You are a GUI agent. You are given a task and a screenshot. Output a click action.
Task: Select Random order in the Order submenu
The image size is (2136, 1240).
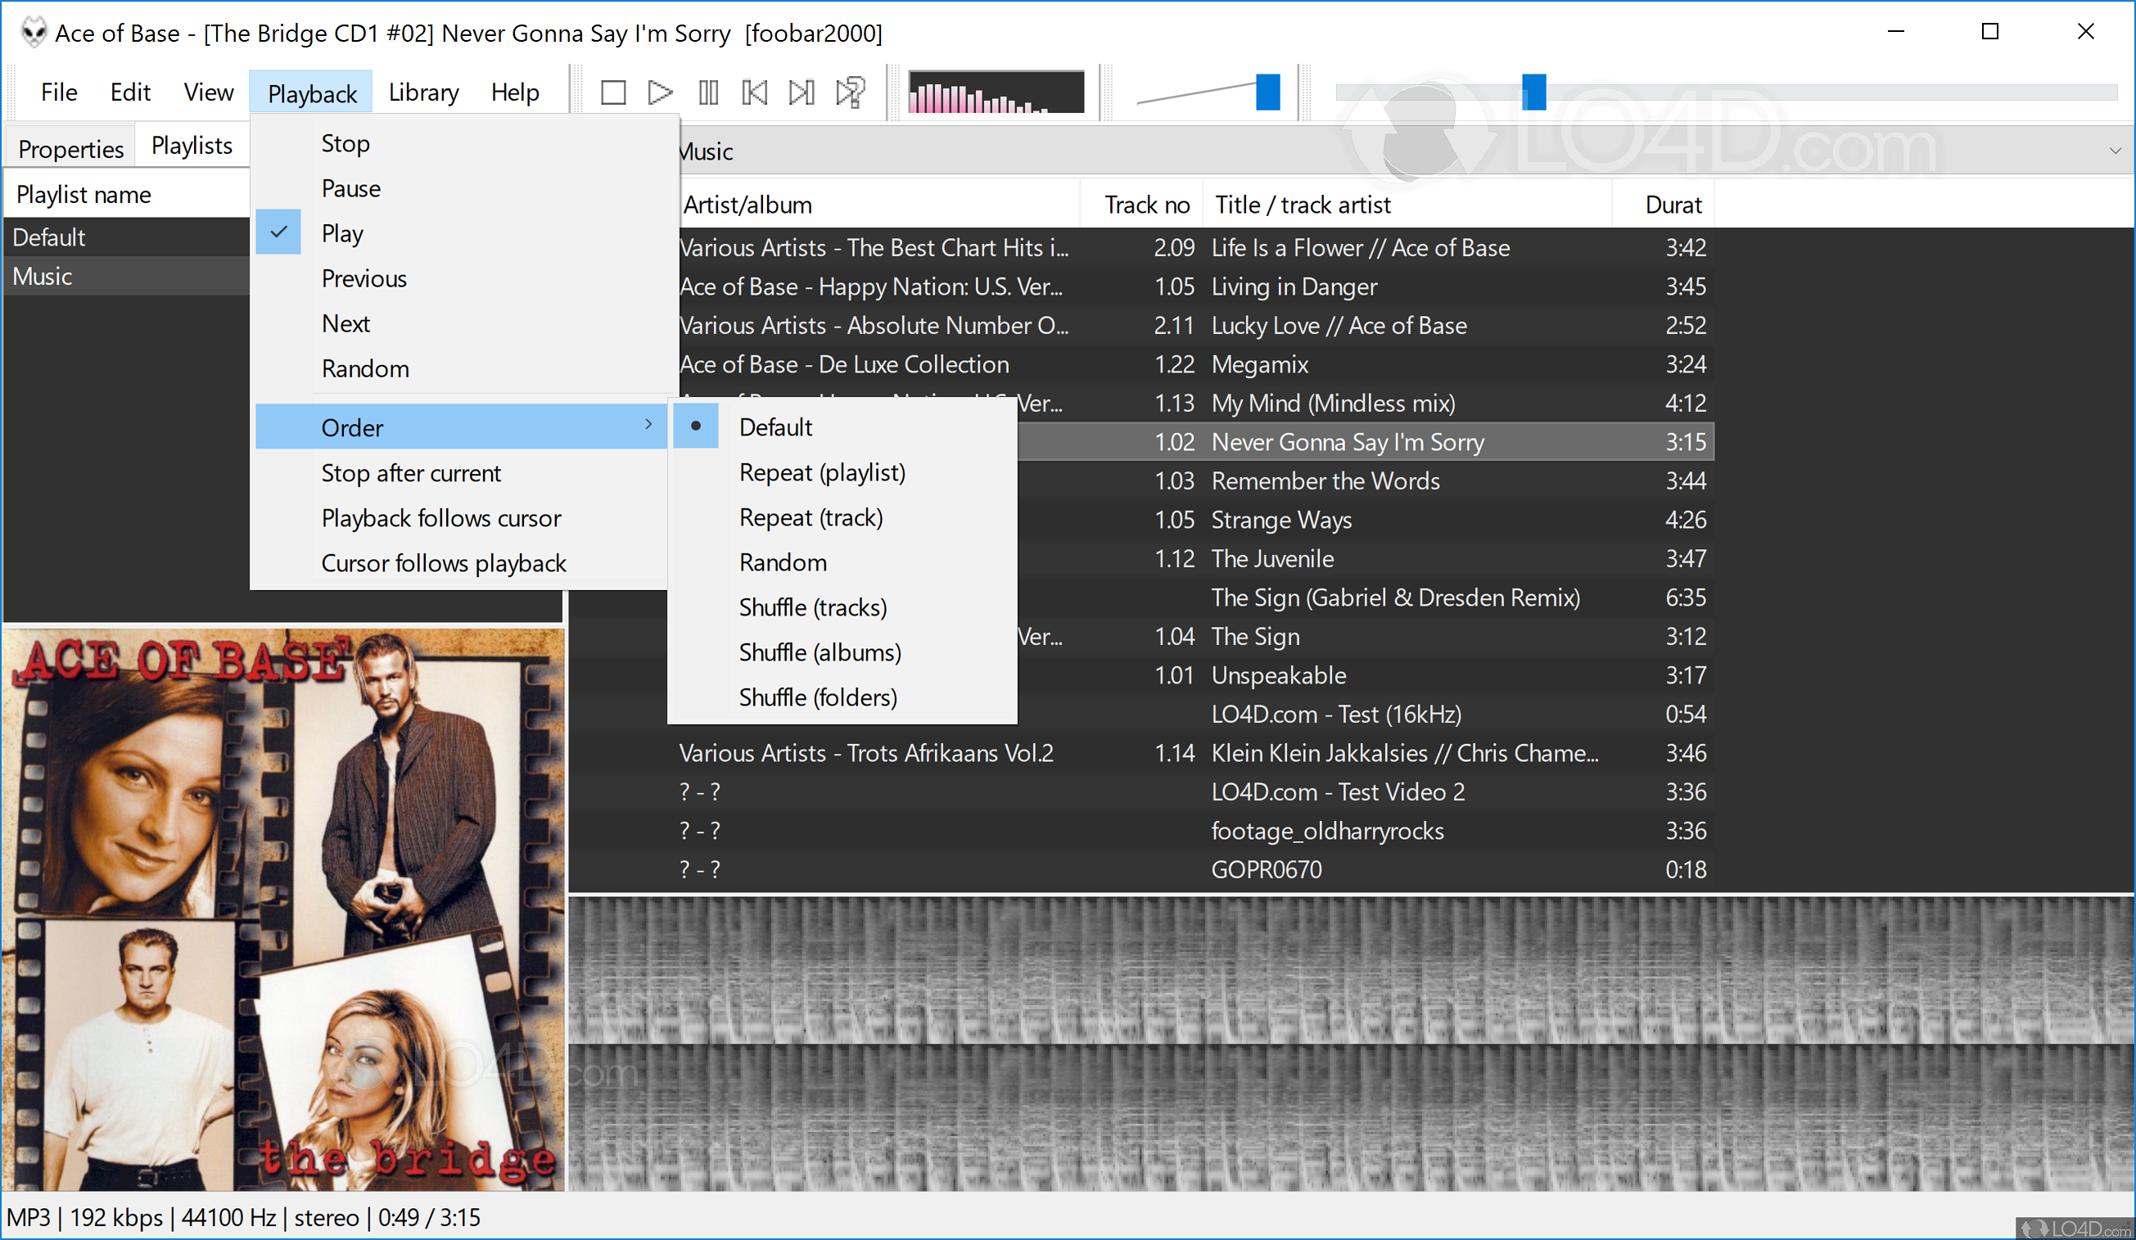(843, 561)
